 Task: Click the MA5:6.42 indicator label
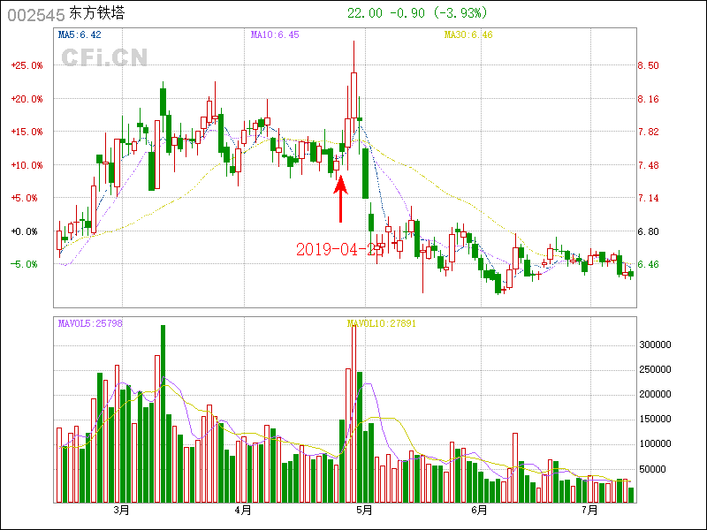tap(80, 35)
